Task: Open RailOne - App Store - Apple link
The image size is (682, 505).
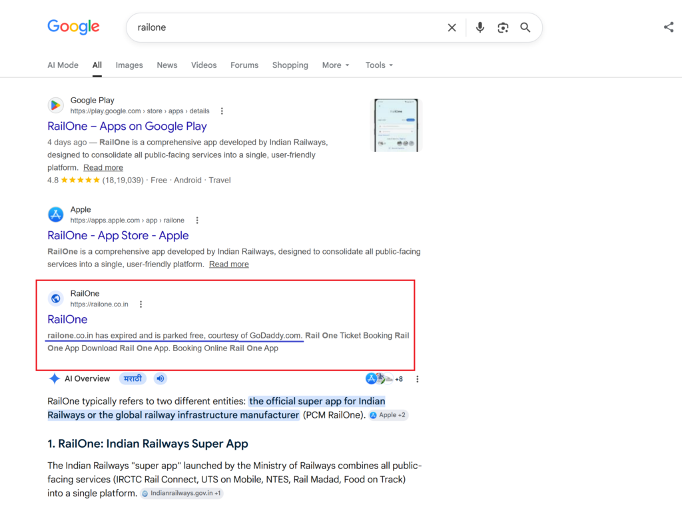Action: coord(118,235)
